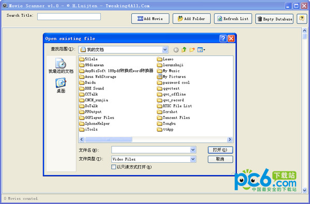Open the help question-mark button in toolbar
The image size is (310, 204).
point(302,19)
